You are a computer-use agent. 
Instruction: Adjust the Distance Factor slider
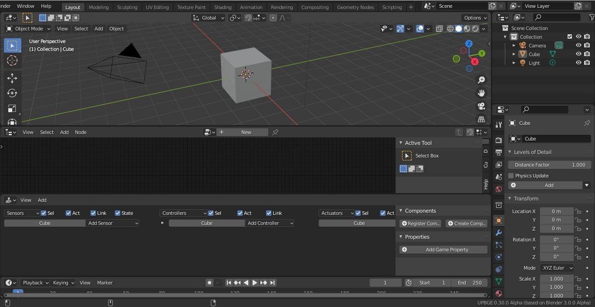549,165
